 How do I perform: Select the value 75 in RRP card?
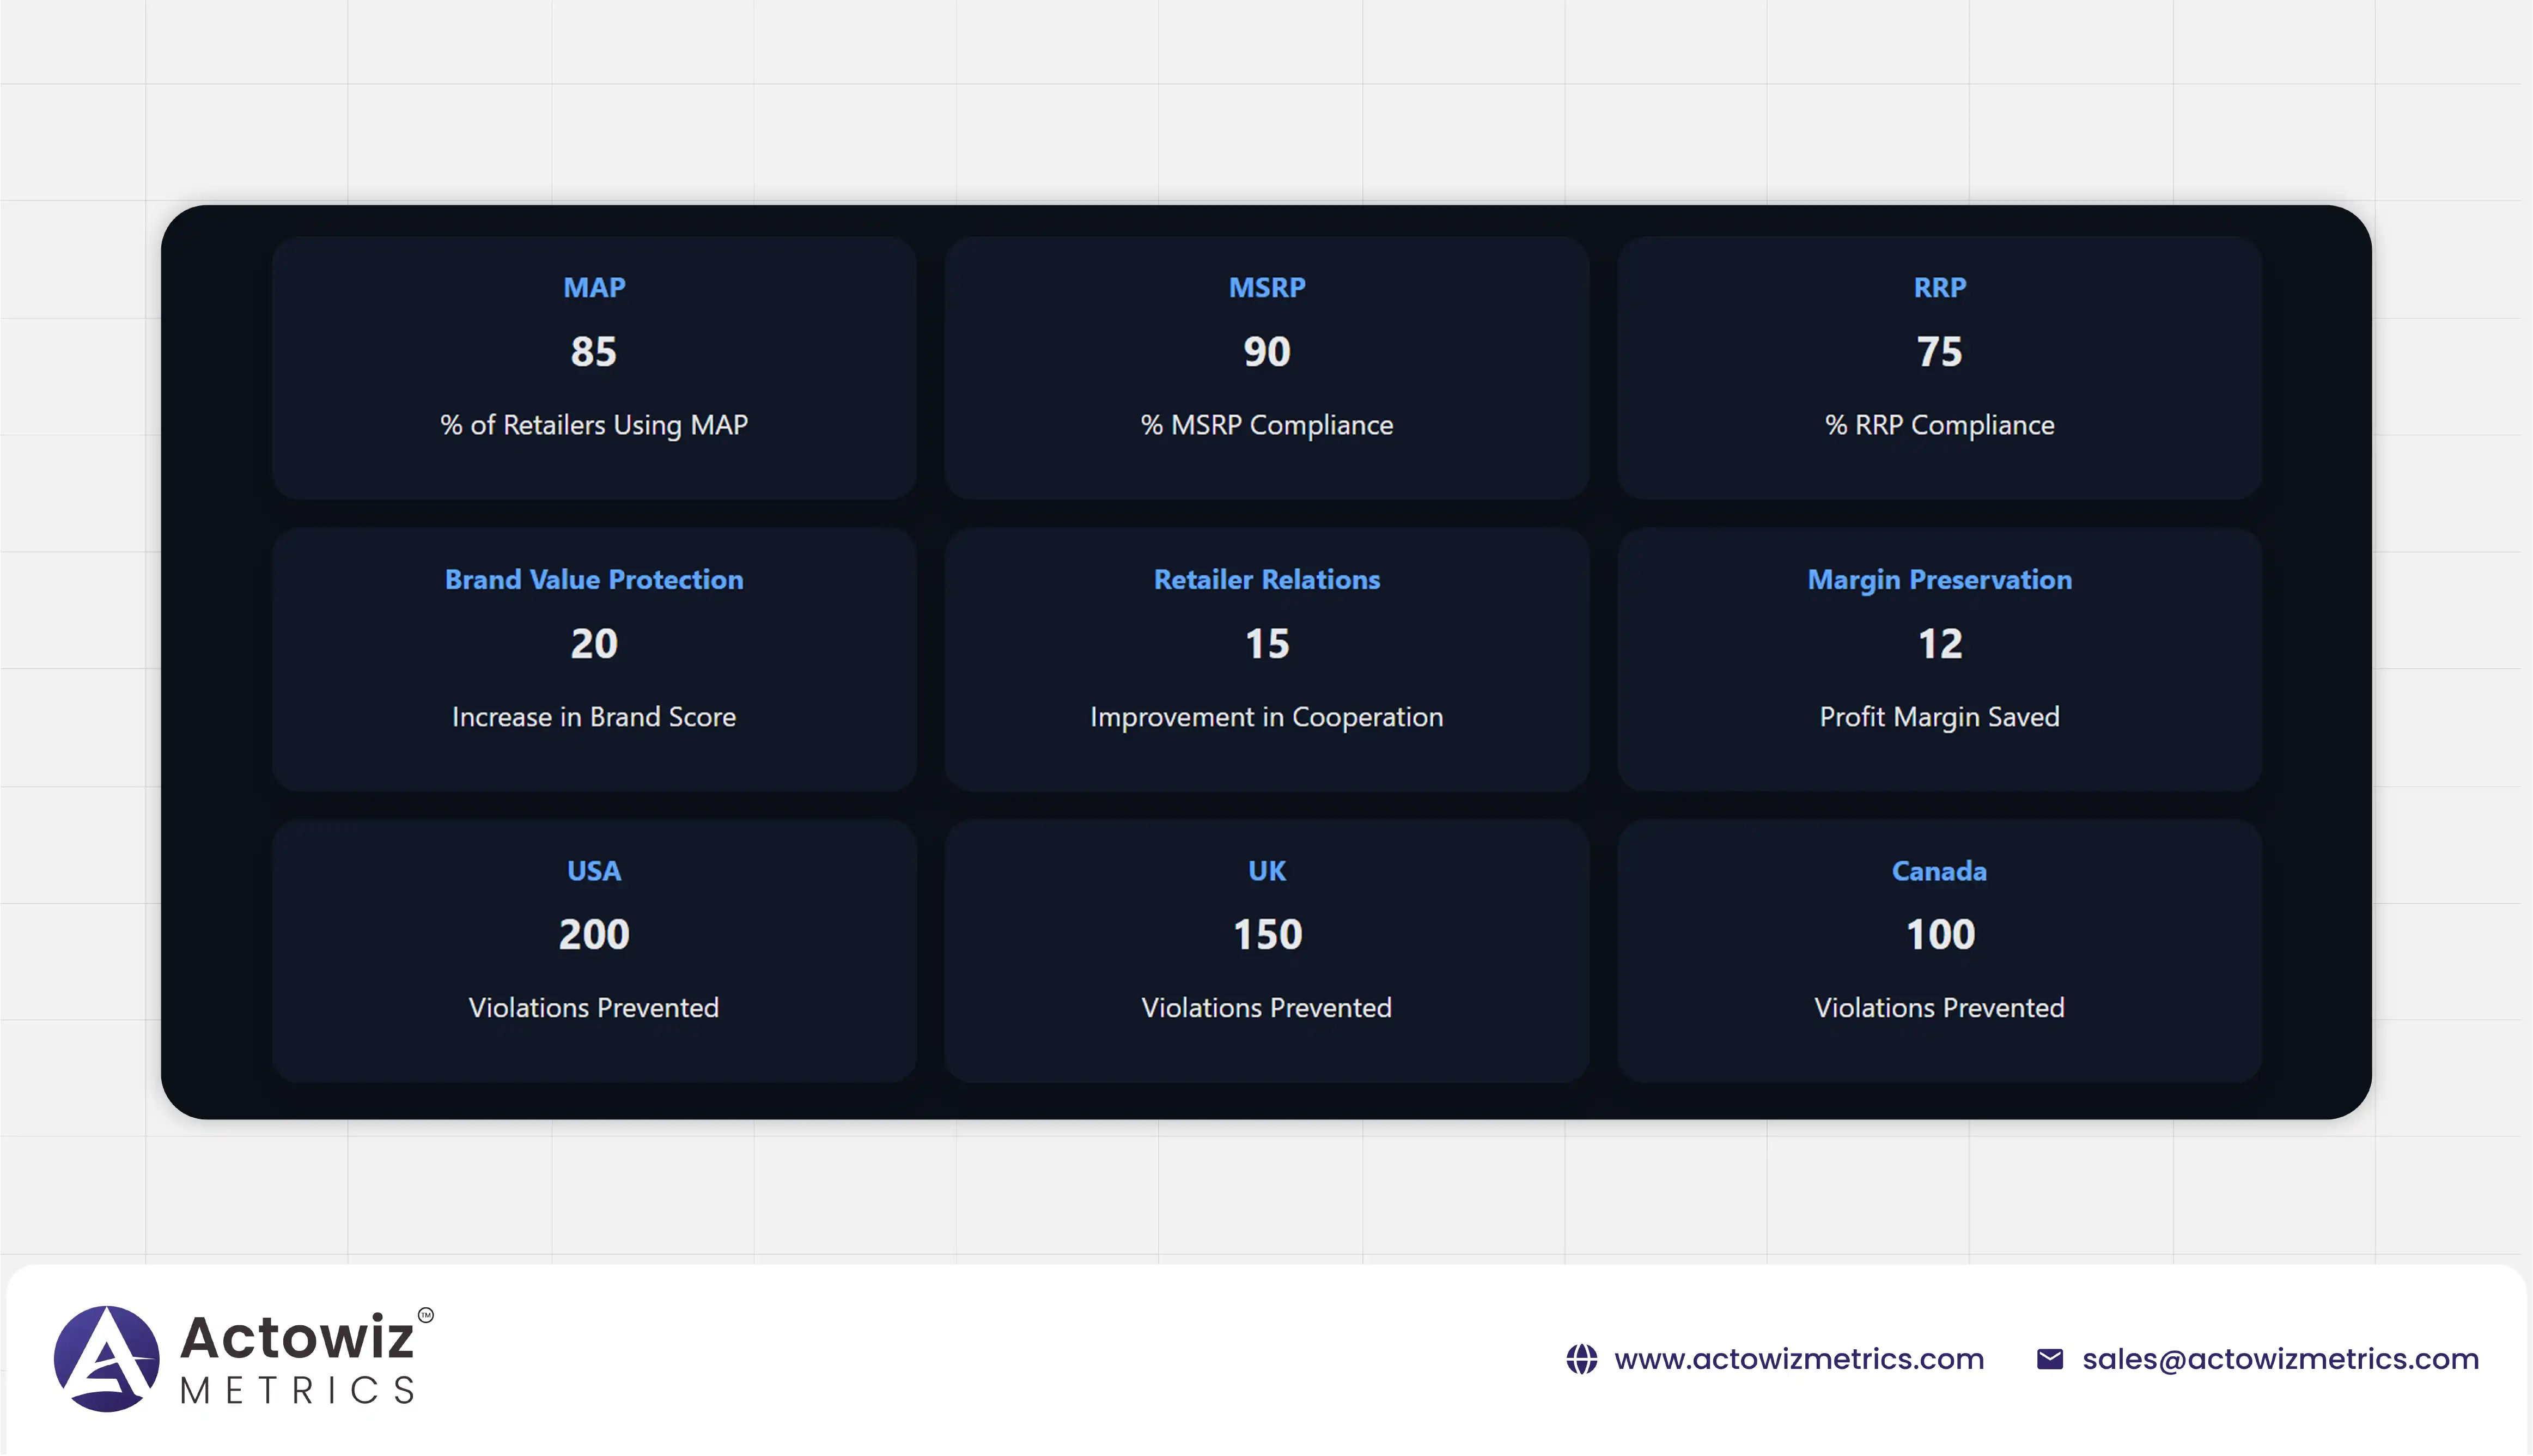(x=1940, y=352)
